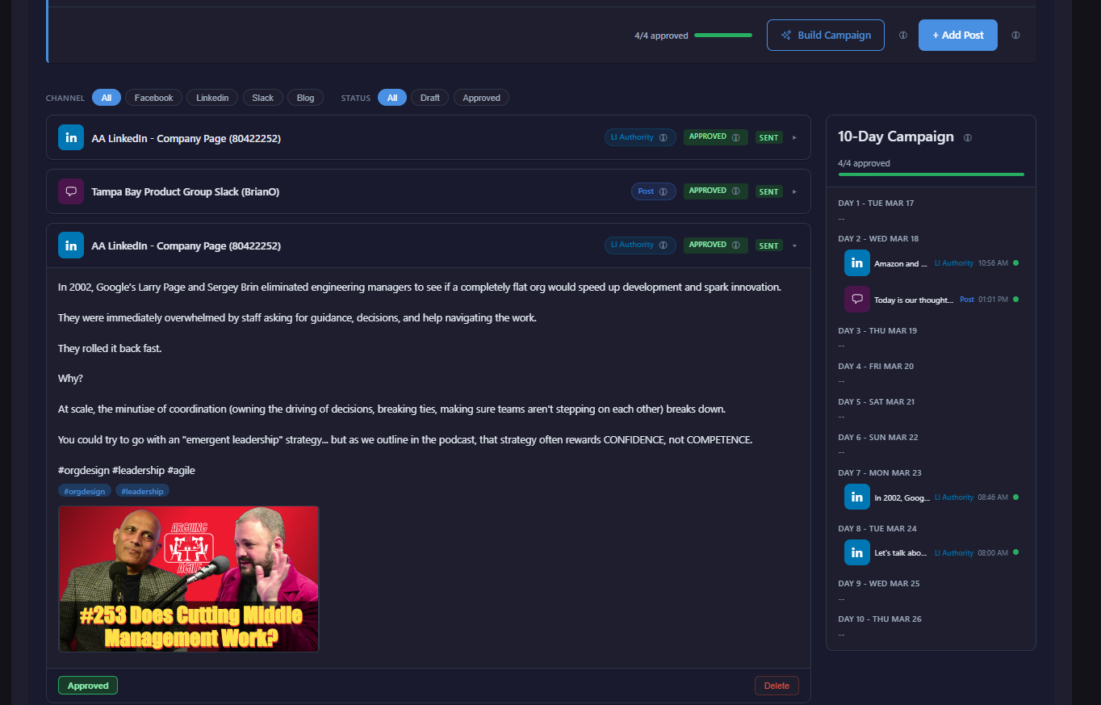The width and height of the screenshot is (1101, 705).
Task: Collapse the expanded AA LinkedIn post with down arrow
Action: [794, 245]
